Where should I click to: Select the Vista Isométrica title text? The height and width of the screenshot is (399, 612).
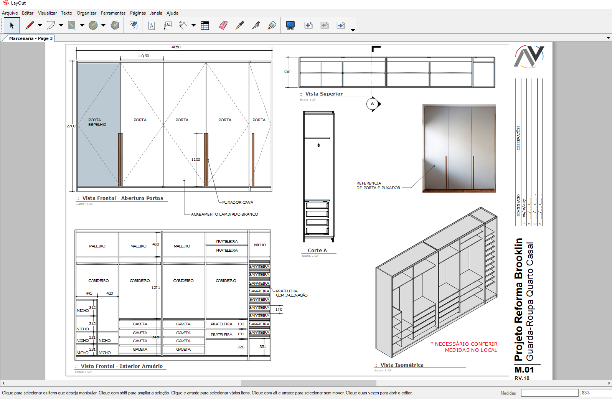[402, 365]
